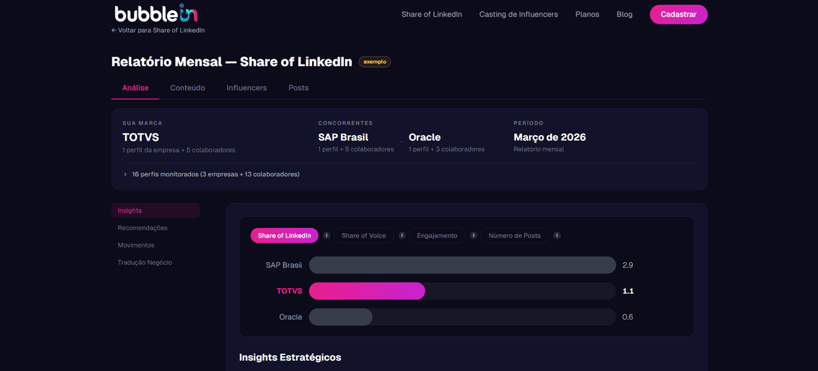Image resolution: width=818 pixels, height=371 pixels.
Task: Open the Blog link
Action: click(x=624, y=15)
